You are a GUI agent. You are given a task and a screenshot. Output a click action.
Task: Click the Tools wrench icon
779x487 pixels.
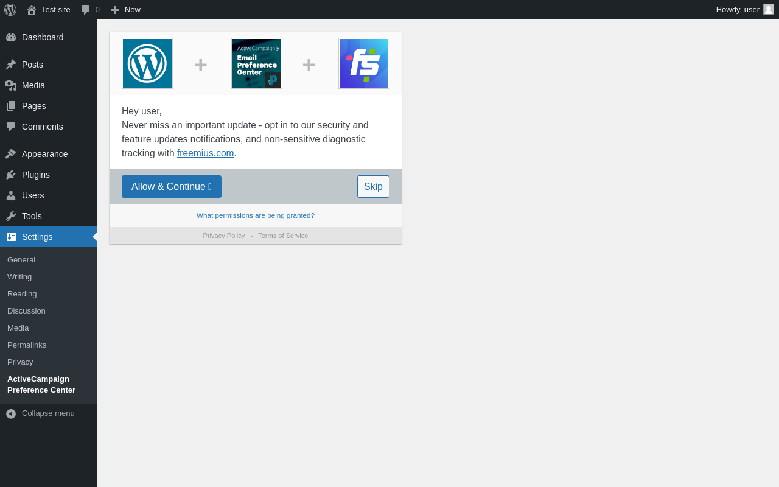coord(11,216)
